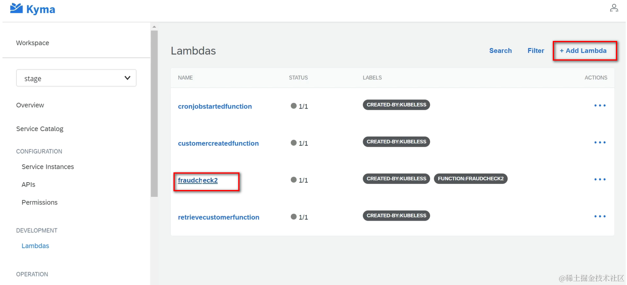Screen dimensions: 627x285
Task: Open actions menu for retrievecustomerfunction
Action: click(600, 216)
